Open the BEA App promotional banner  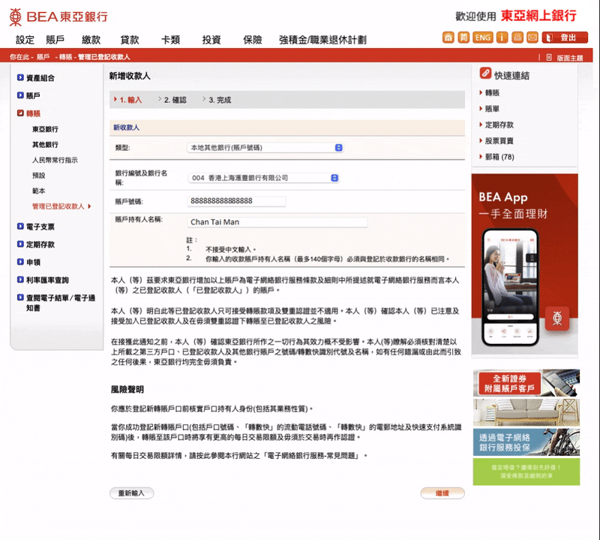point(524,264)
